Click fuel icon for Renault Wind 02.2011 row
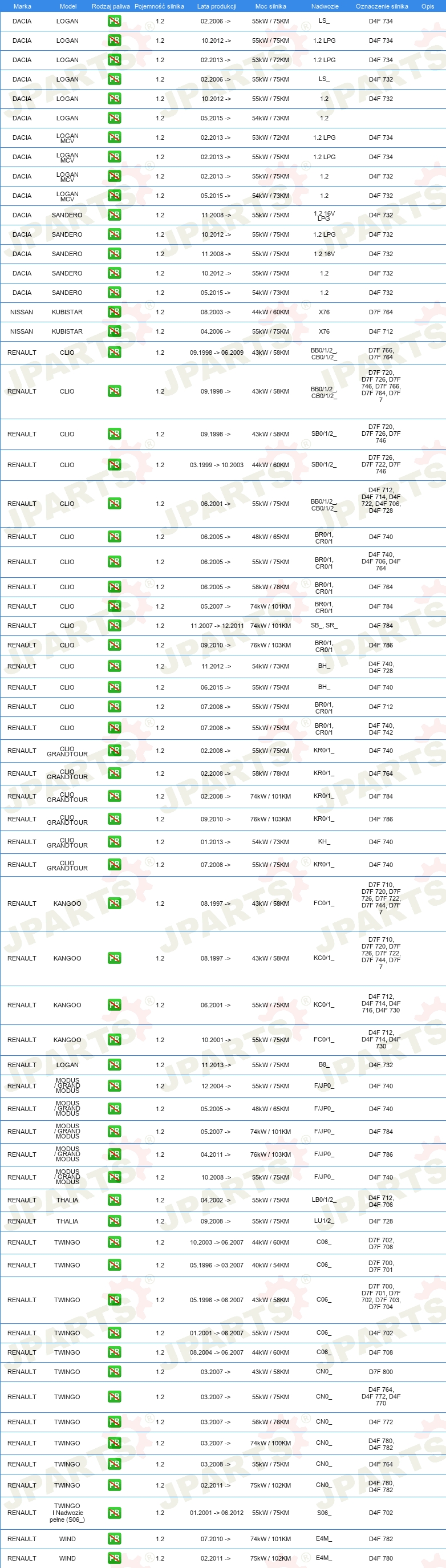This screenshot has width=446, height=1568. [115, 1559]
